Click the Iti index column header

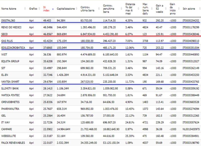click(46, 9)
